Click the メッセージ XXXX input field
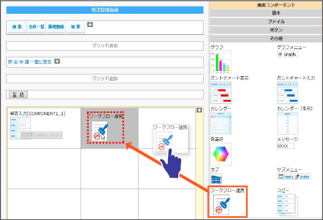 click(285, 146)
